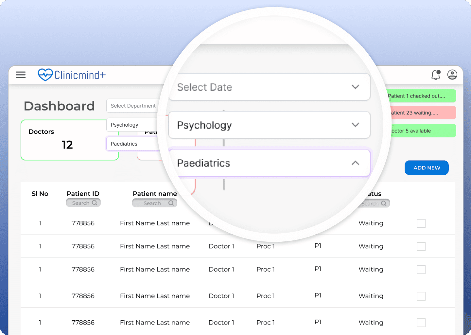471x335 pixels.
Task: Tick the checkbox in the fifth table row
Action: point(421,323)
